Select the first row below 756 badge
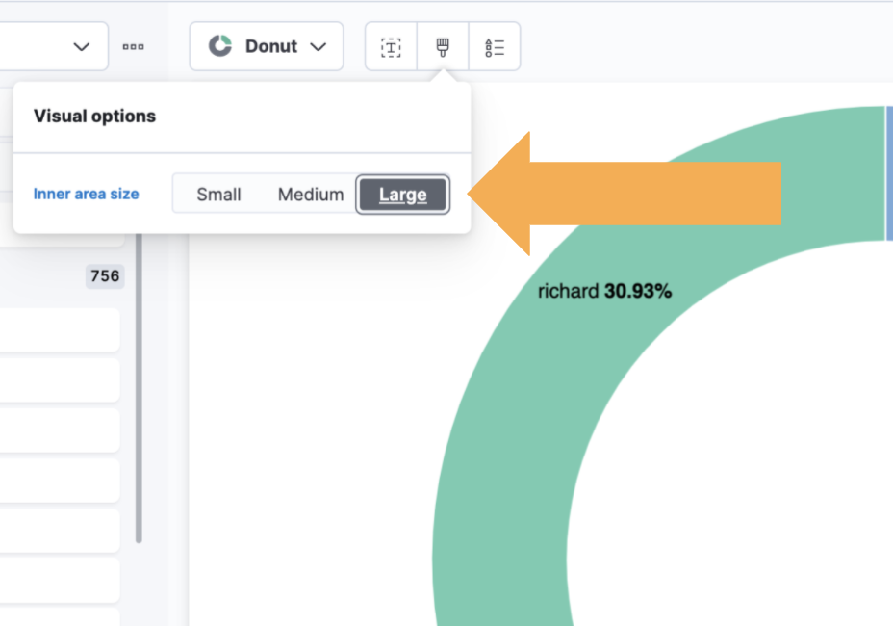893x626 pixels. [x=60, y=330]
